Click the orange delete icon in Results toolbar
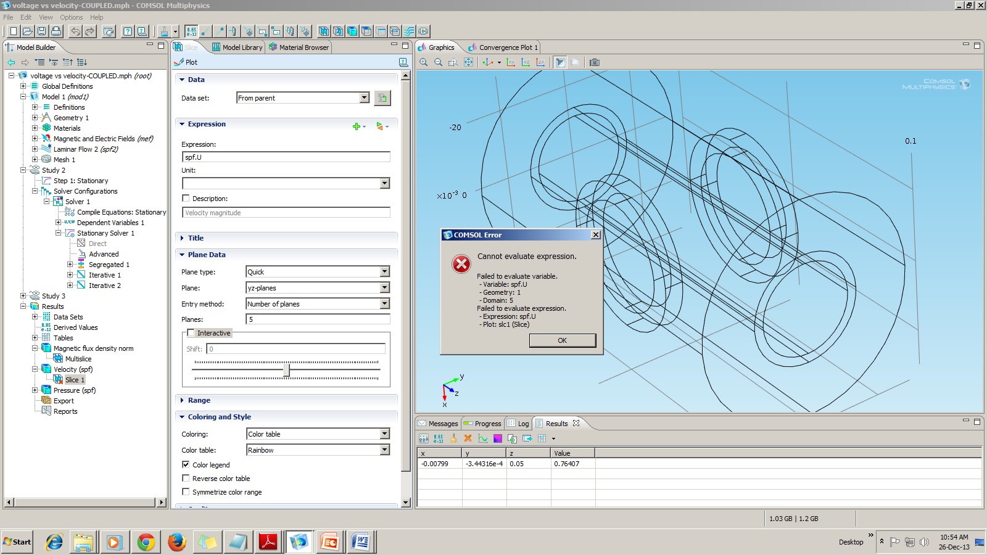 [468, 438]
